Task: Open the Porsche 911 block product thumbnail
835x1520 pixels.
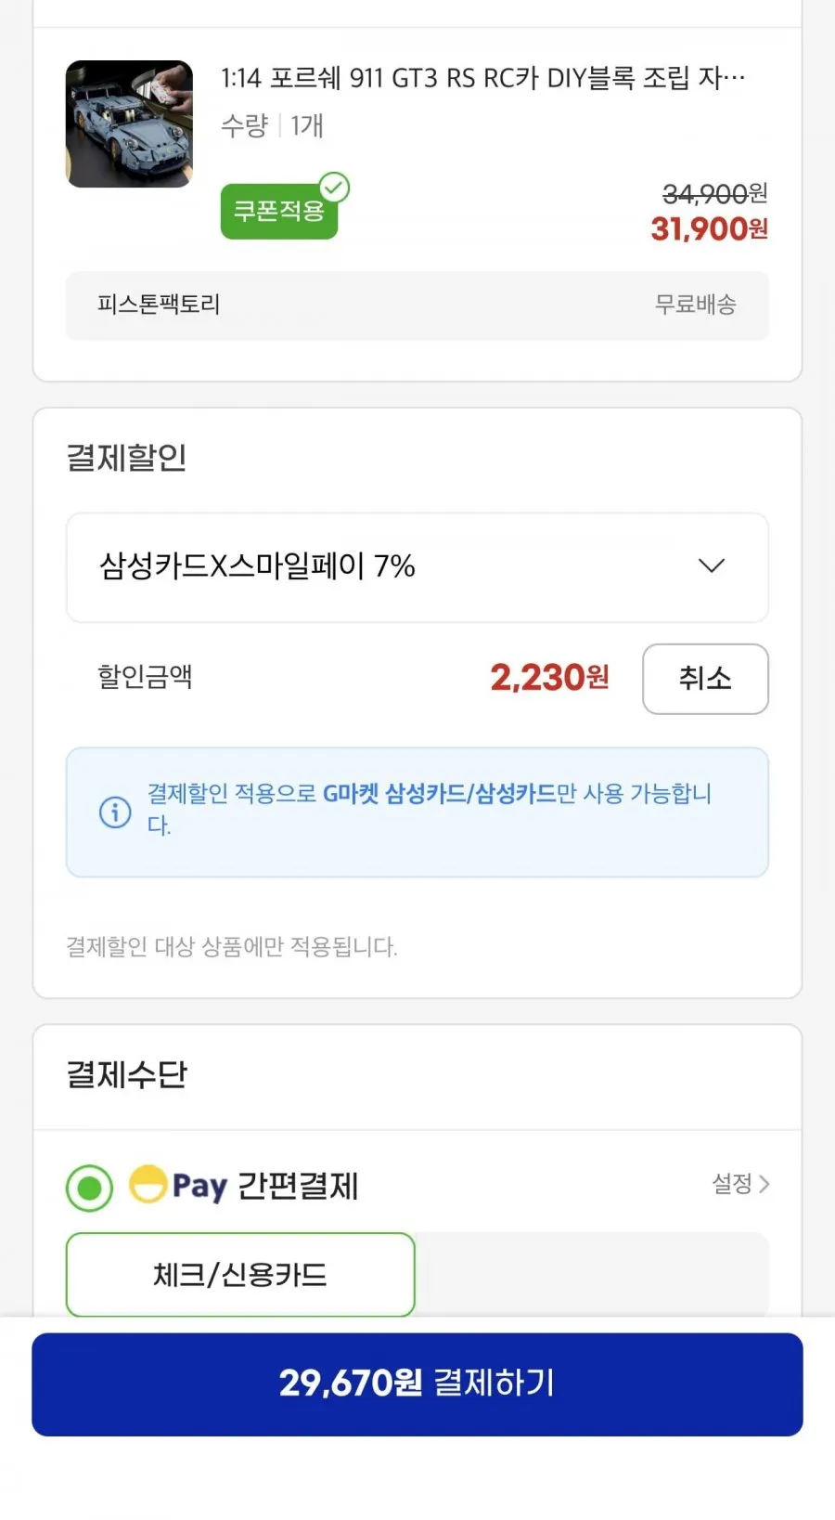Action: coord(129,123)
